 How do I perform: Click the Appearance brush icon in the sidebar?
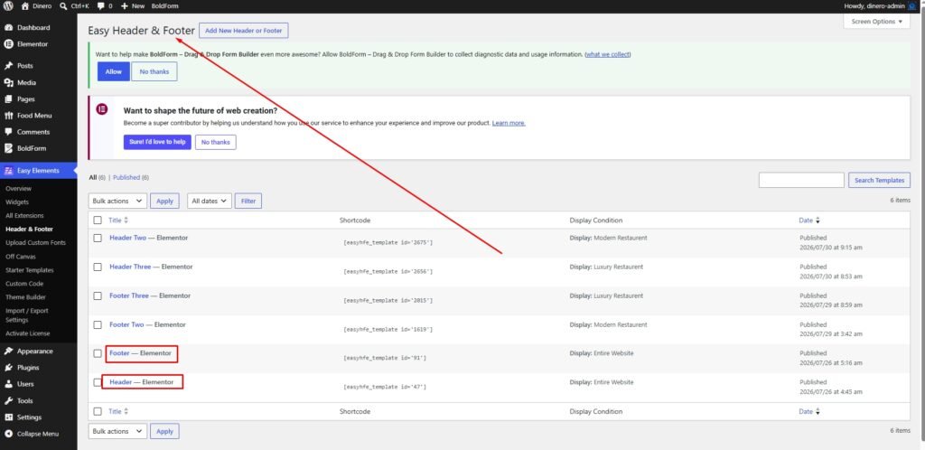8,351
